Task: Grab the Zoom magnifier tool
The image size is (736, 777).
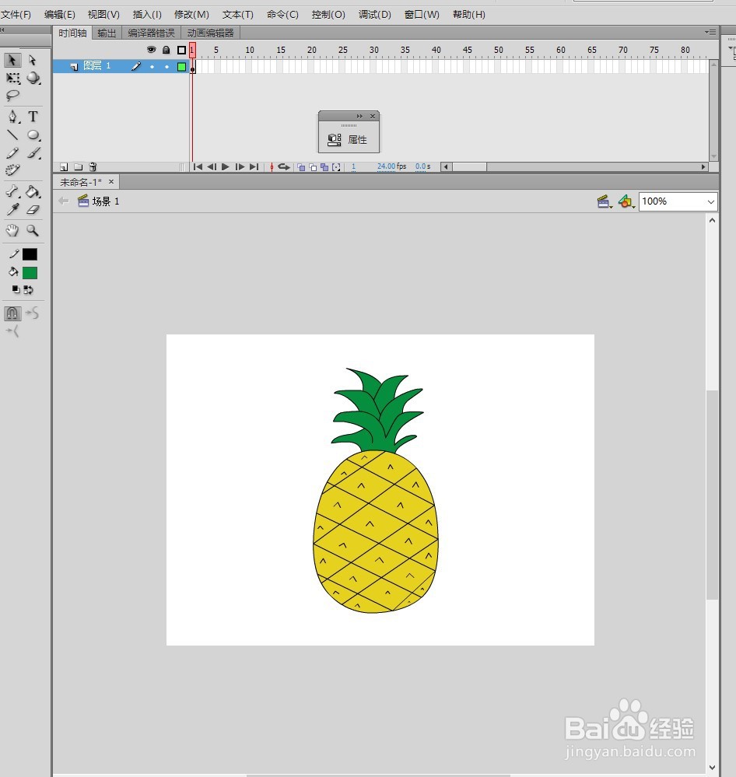Action: [x=33, y=230]
